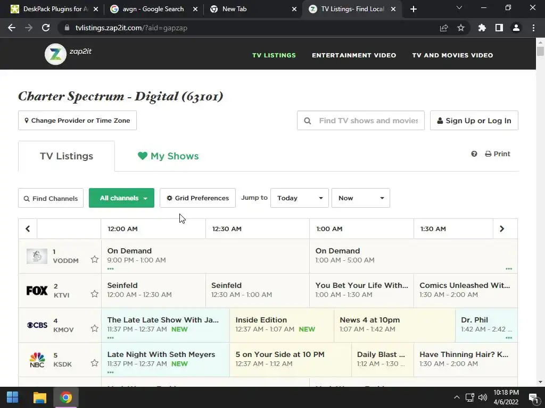Open Chrome profile icon

[x=516, y=28]
